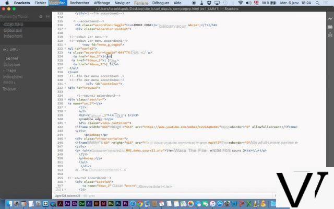Open Microsoft PowerPoint from the dock
The height and width of the screenshot is (209, 334).
click(242, 204)
